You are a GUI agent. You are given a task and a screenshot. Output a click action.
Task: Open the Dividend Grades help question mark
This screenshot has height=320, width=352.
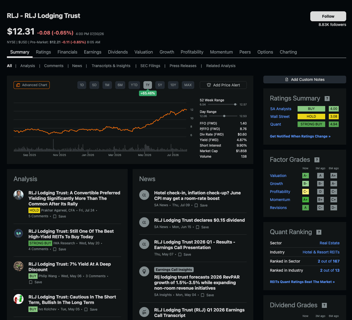[x=324, y=305]
